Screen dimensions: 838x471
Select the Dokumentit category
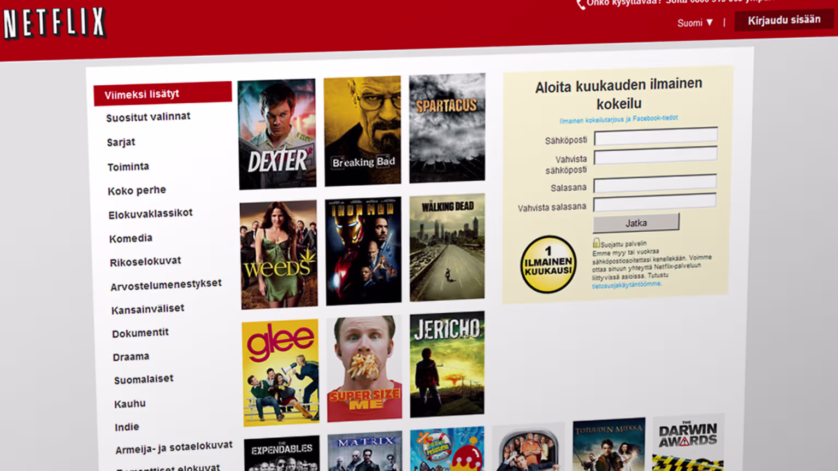coord(140,332)
